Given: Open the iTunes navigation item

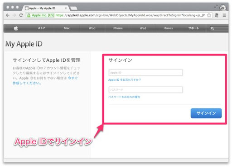Looking at the screenshot, I should tap(168, 28).
